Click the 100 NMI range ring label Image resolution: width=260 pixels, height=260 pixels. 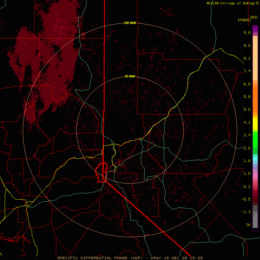130,23
